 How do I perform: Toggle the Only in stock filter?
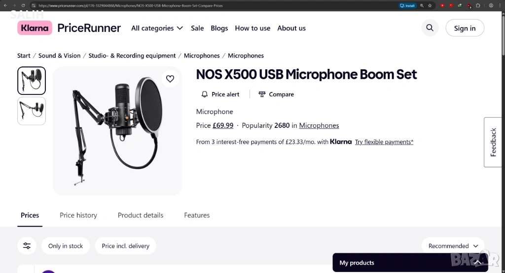(66, 246)
